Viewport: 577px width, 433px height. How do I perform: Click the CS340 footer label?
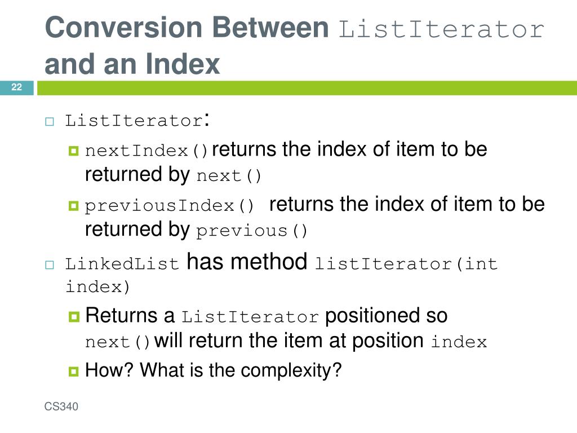[61, 407]
